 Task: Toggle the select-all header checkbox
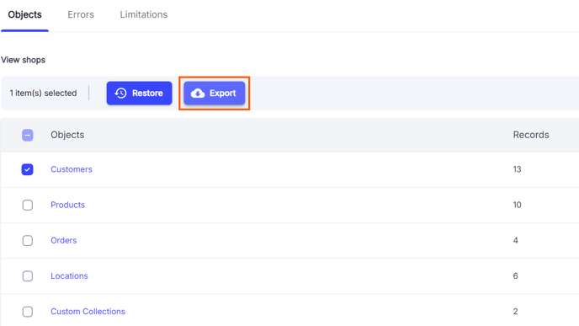(27, 135)
